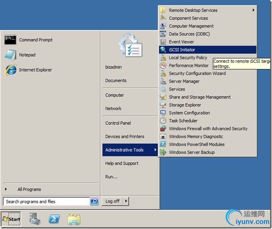Click the user account picture

point(131,45)
